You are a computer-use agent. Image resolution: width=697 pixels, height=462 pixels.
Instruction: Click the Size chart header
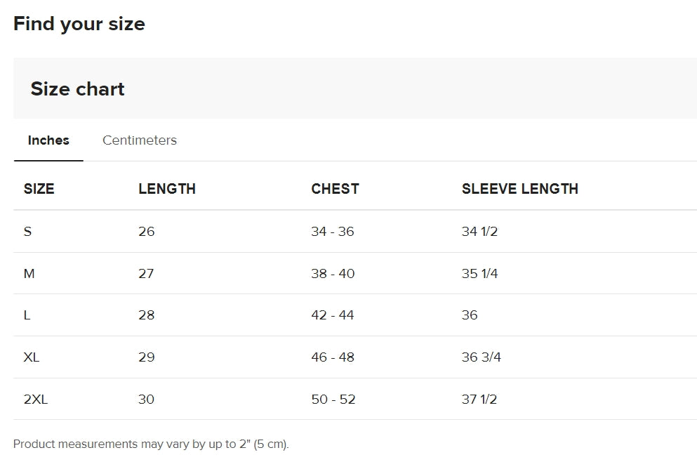tap(77, 88)
